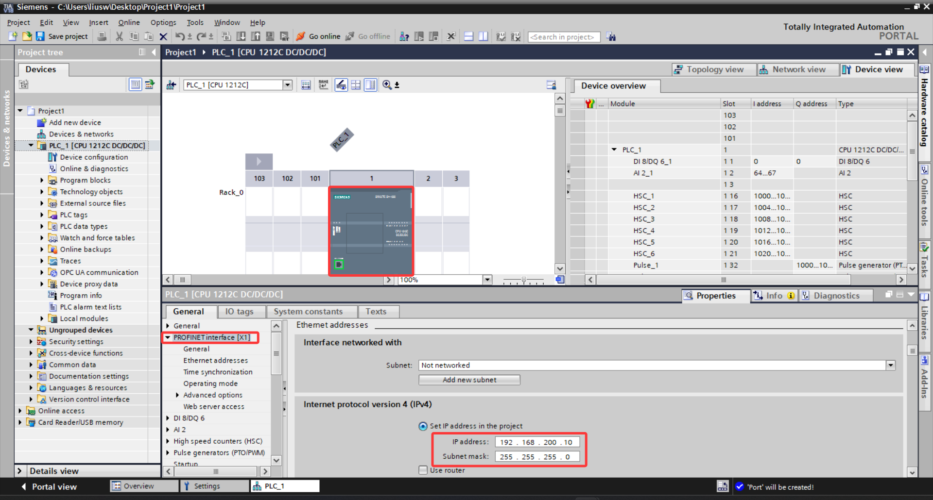The image size is (933, 500).
Task: Select Set IP address in the project radio
Action: pyautogui.click(x=423, y=426)
